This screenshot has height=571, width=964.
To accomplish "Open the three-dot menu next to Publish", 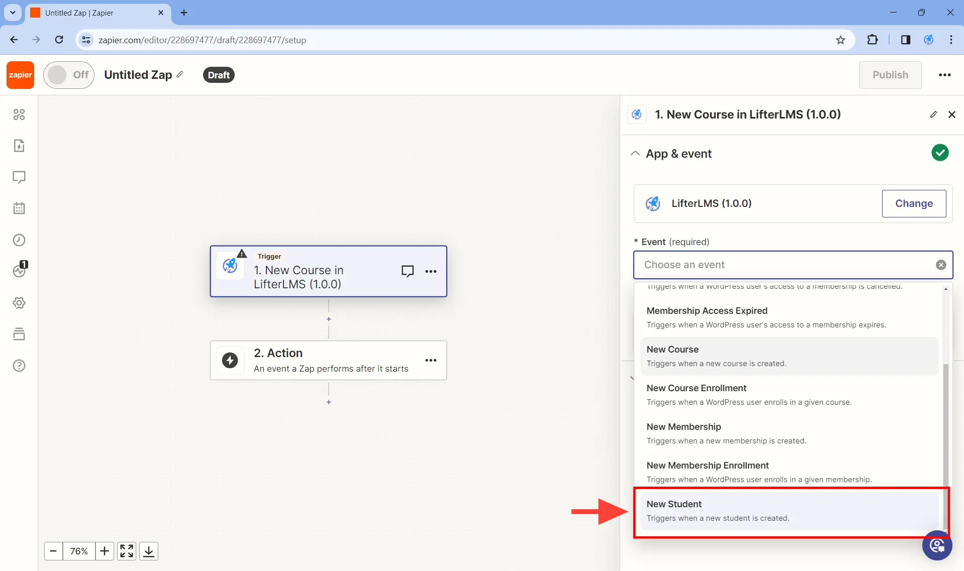I will point(945,75).
